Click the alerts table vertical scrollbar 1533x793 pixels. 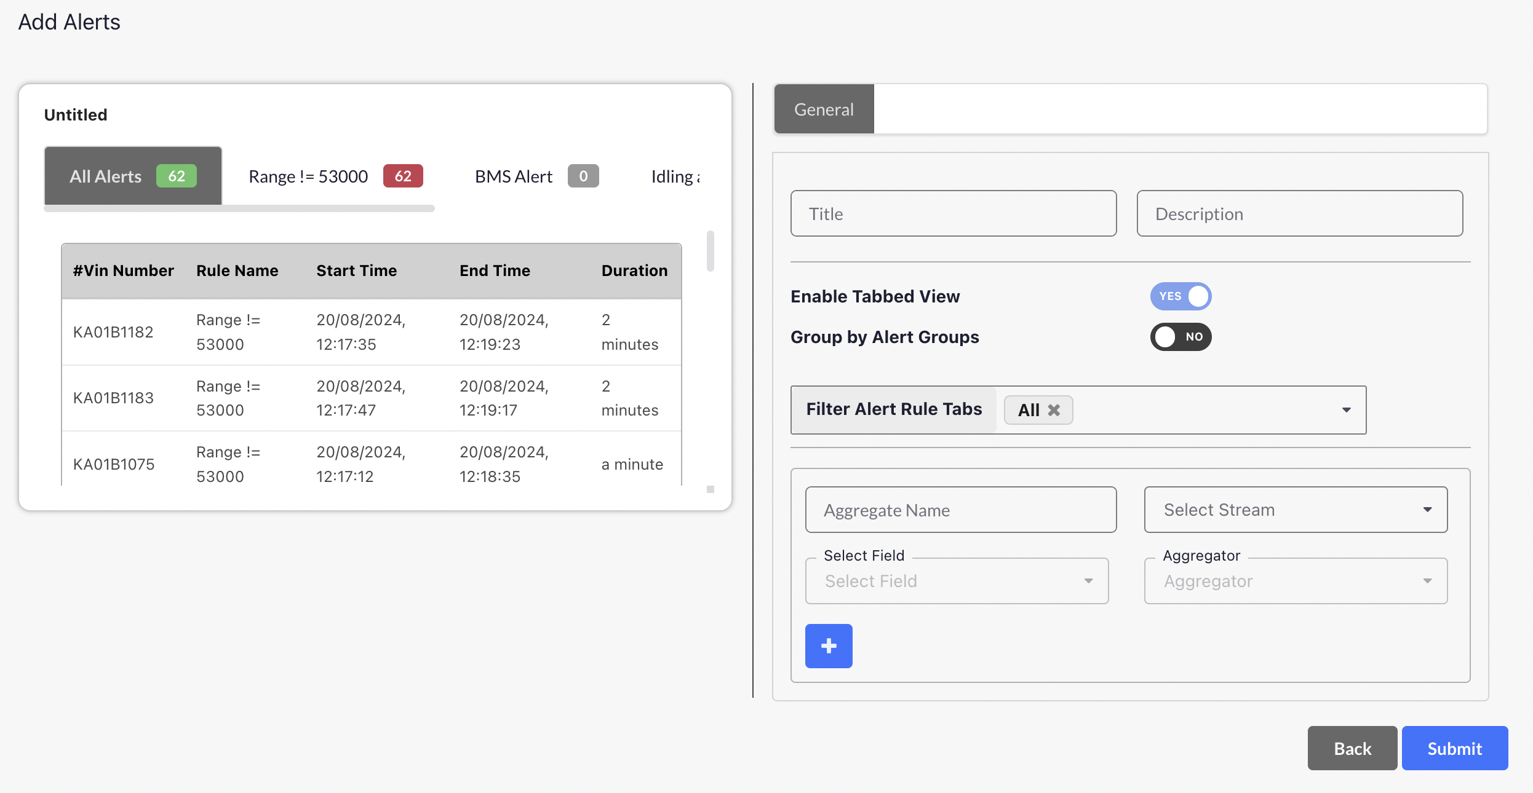point(710,251)
